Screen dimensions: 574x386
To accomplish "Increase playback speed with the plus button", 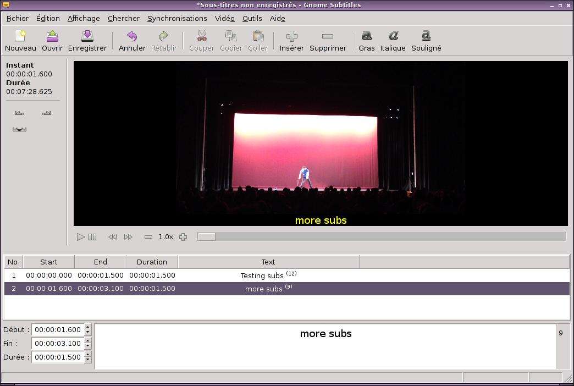I will (x=183, y=237).
